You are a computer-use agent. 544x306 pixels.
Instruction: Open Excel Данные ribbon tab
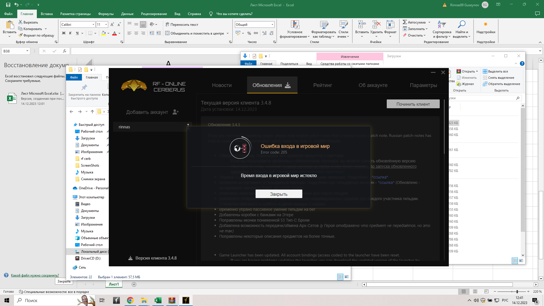(127, 14)
